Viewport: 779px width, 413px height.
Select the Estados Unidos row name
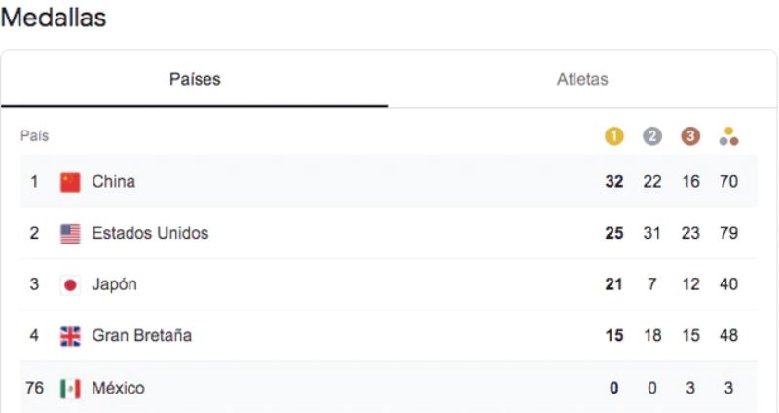(x=150, y=233)
